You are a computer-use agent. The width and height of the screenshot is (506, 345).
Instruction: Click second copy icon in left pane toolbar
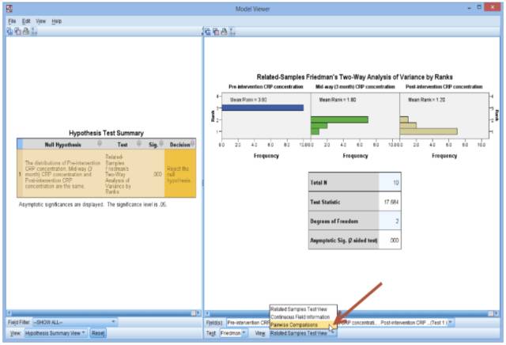(x=17, y=32)
